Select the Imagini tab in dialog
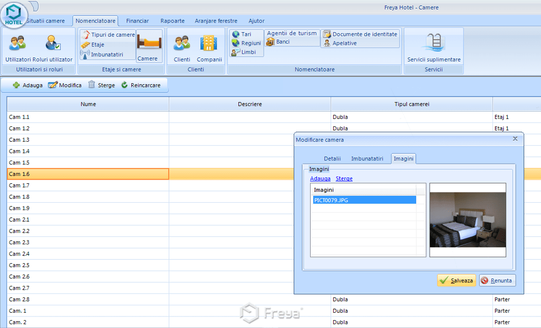 (x=403, y=158)
